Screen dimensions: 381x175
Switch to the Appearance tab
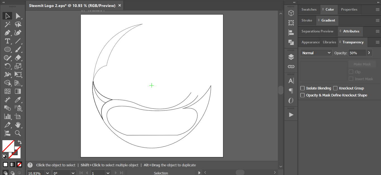click(x=311, y=42)
